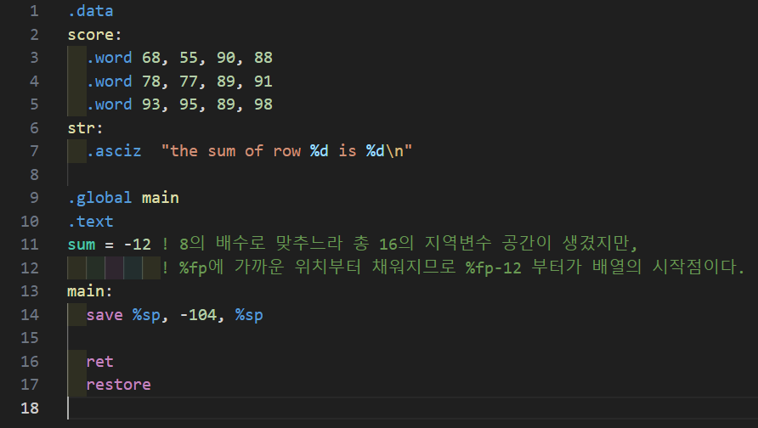Click line number 8 in the gutter
This screenshot has height=428, width=758.
point(34,174)
